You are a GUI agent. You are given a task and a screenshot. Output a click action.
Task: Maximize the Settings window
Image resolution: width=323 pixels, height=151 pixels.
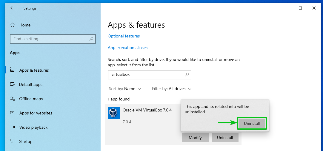click(x=300, y=8)
